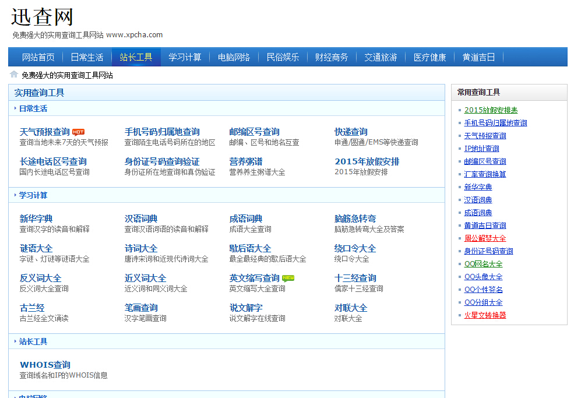Open 十三经查询 link

355,279
